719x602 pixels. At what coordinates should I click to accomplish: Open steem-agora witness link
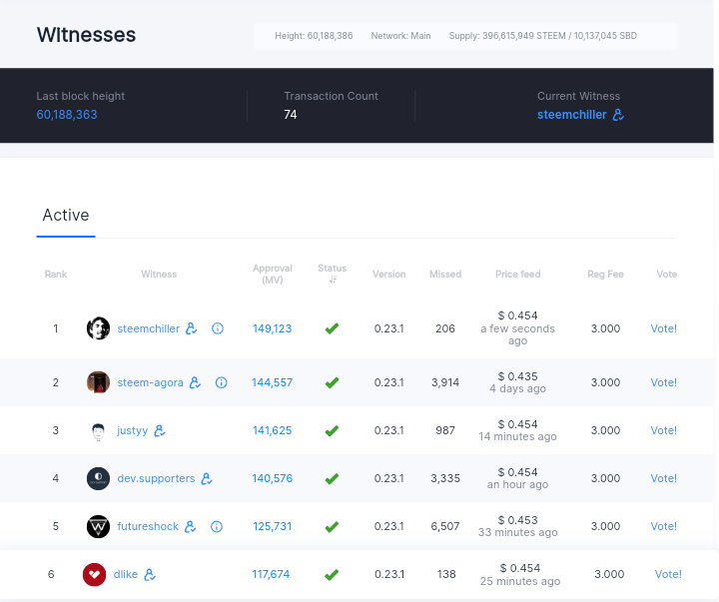pos(151,382)
